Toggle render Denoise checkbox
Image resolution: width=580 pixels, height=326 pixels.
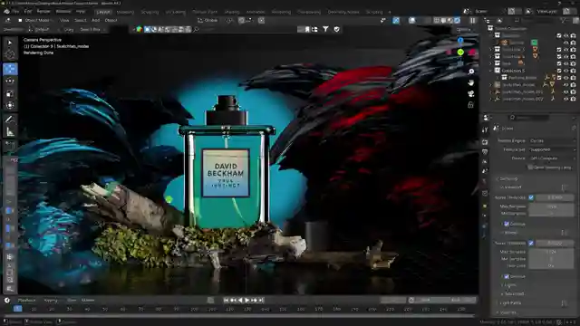coord(507,276)
